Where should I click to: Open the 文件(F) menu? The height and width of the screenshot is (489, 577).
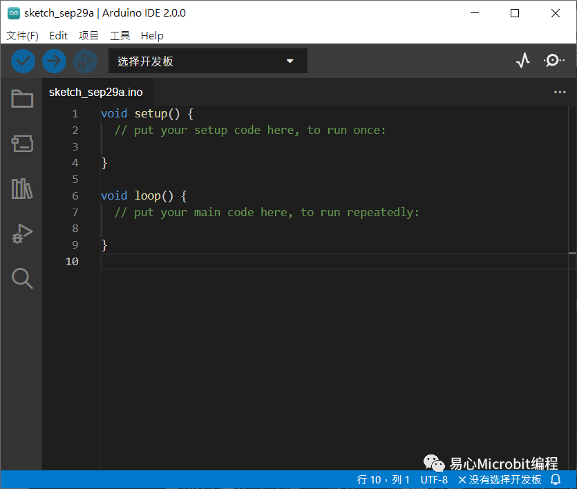(22, 36)
